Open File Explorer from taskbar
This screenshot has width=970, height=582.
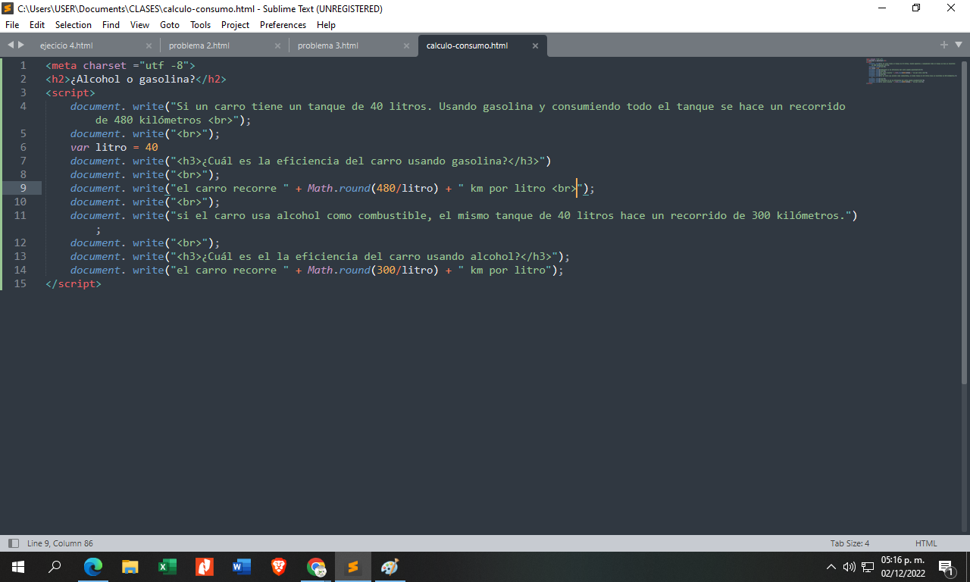pos(130,567)
